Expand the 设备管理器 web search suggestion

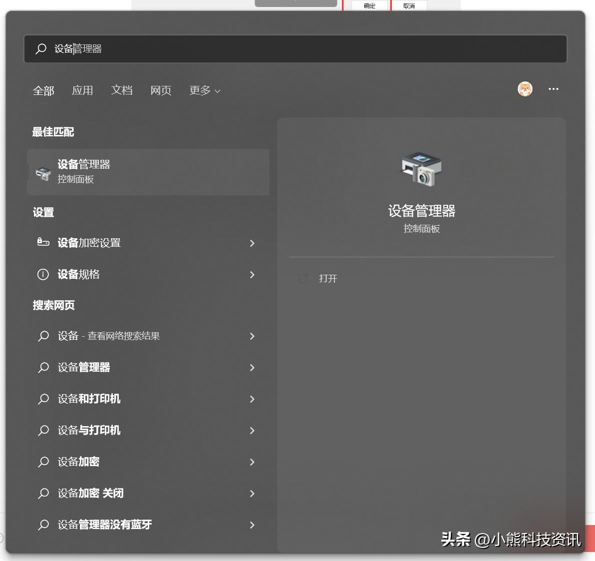[252, 368]
